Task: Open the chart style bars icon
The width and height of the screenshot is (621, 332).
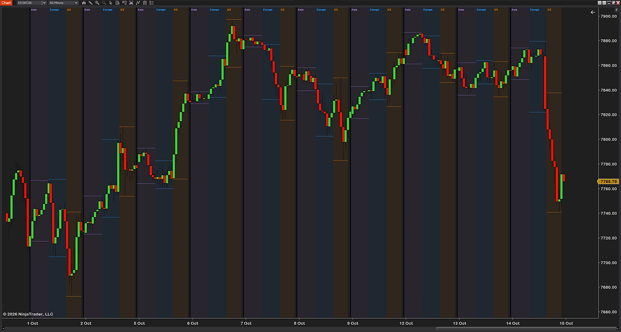Action: pyautogui.click(x=84, y=3)
